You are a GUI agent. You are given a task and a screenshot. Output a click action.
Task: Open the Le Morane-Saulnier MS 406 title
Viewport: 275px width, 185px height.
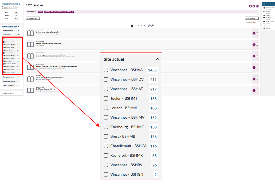pos(46,89)
